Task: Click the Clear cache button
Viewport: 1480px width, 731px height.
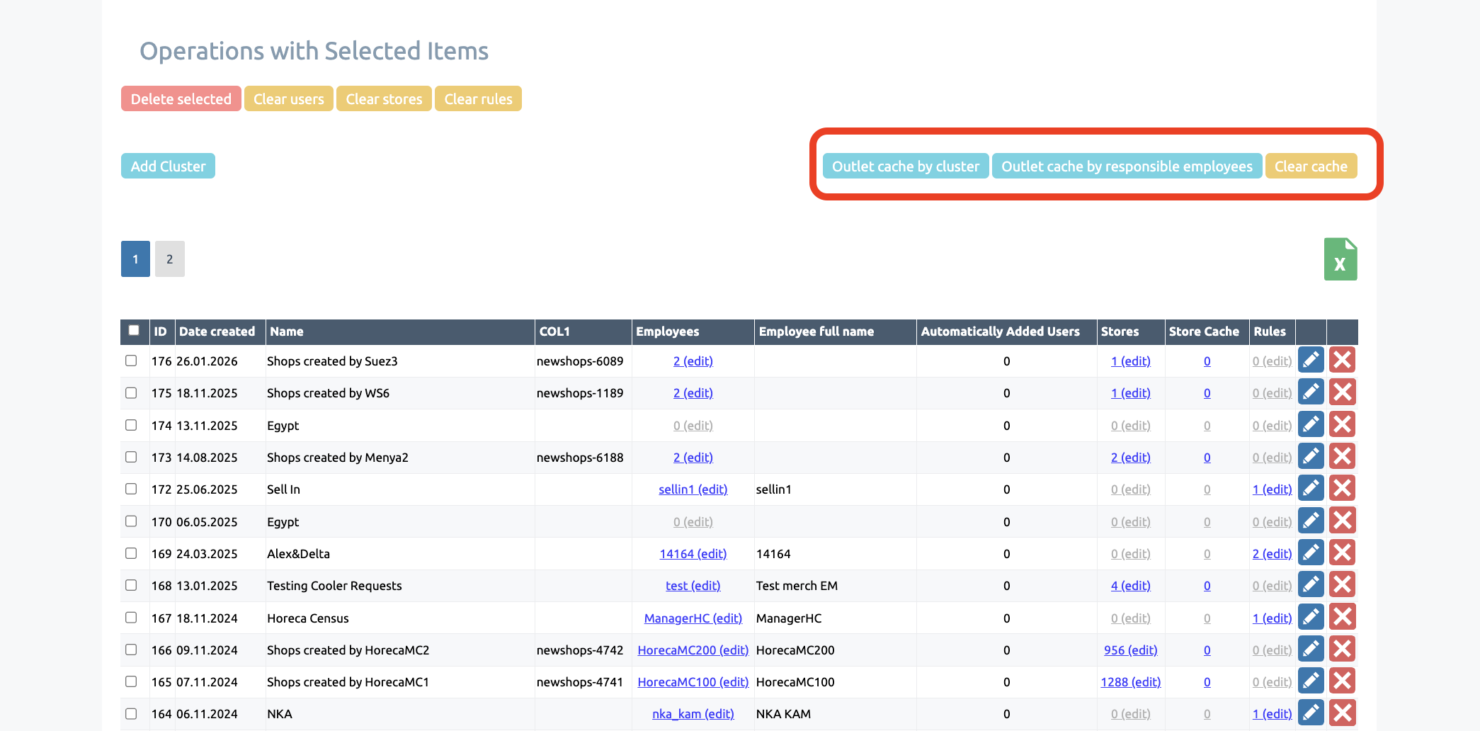Action: coord(1311,166)
